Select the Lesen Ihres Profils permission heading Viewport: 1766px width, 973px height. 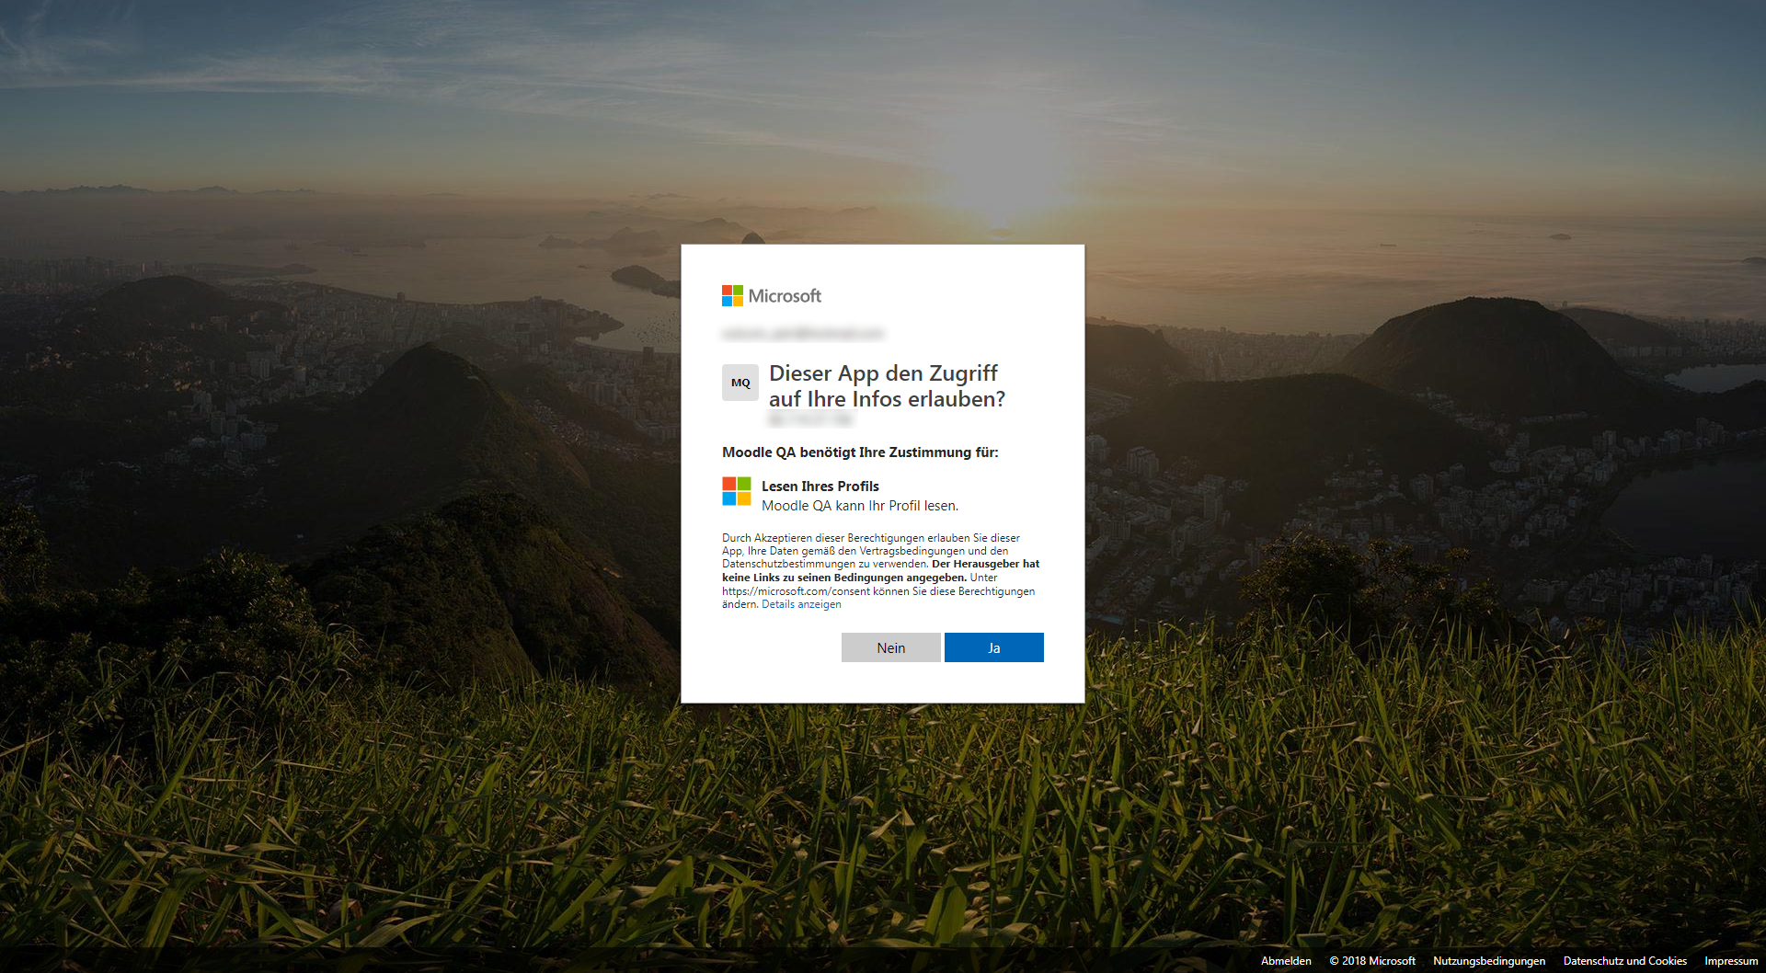[820, 486]
